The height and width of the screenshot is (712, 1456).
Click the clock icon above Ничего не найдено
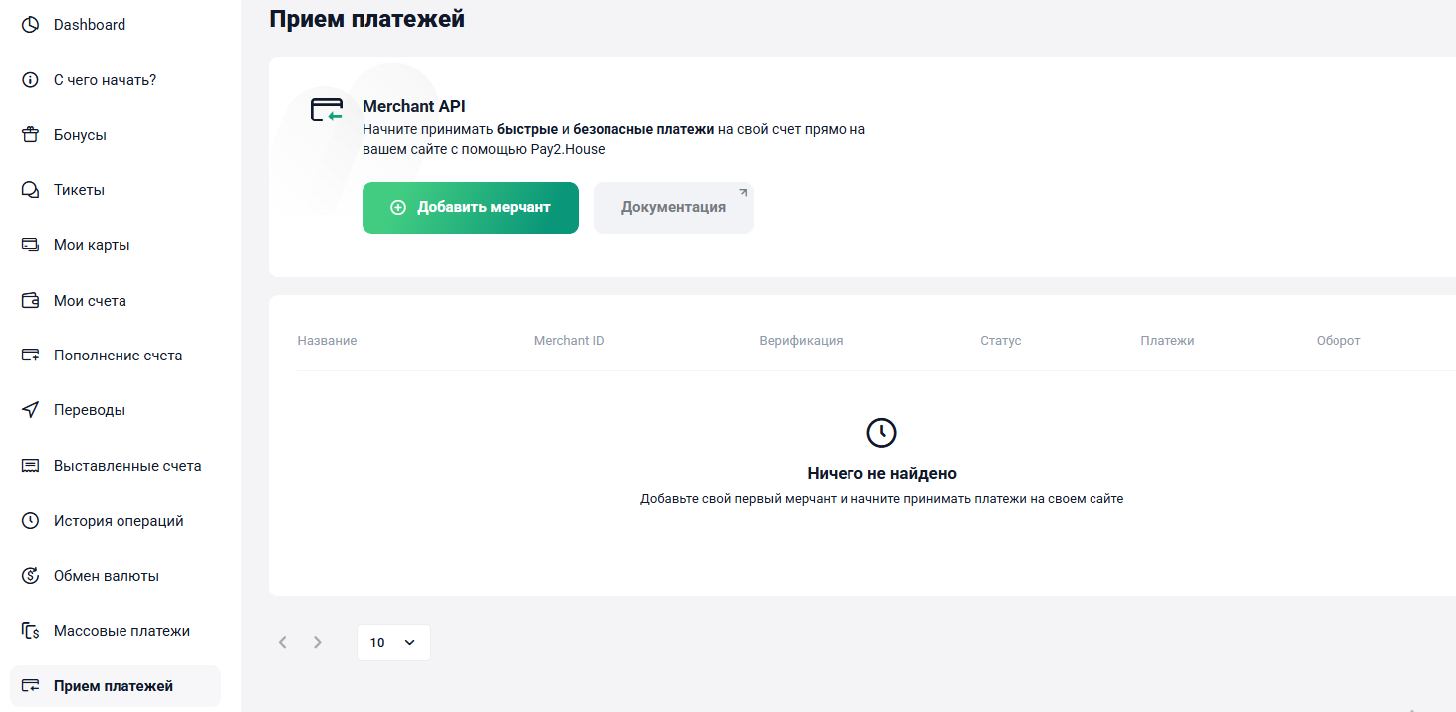click(882, 433)
